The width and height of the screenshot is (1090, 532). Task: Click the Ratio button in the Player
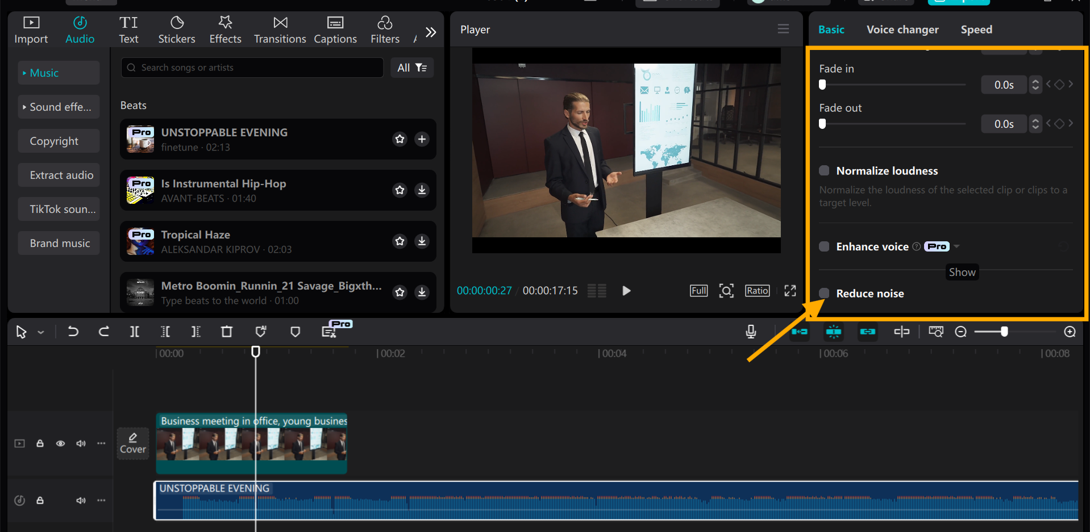757,290
